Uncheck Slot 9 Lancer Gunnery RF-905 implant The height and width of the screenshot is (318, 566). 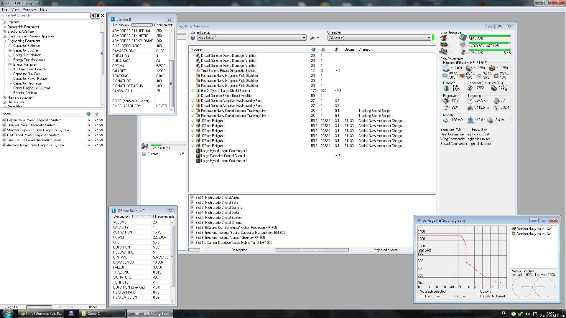(x=192, y=238)
